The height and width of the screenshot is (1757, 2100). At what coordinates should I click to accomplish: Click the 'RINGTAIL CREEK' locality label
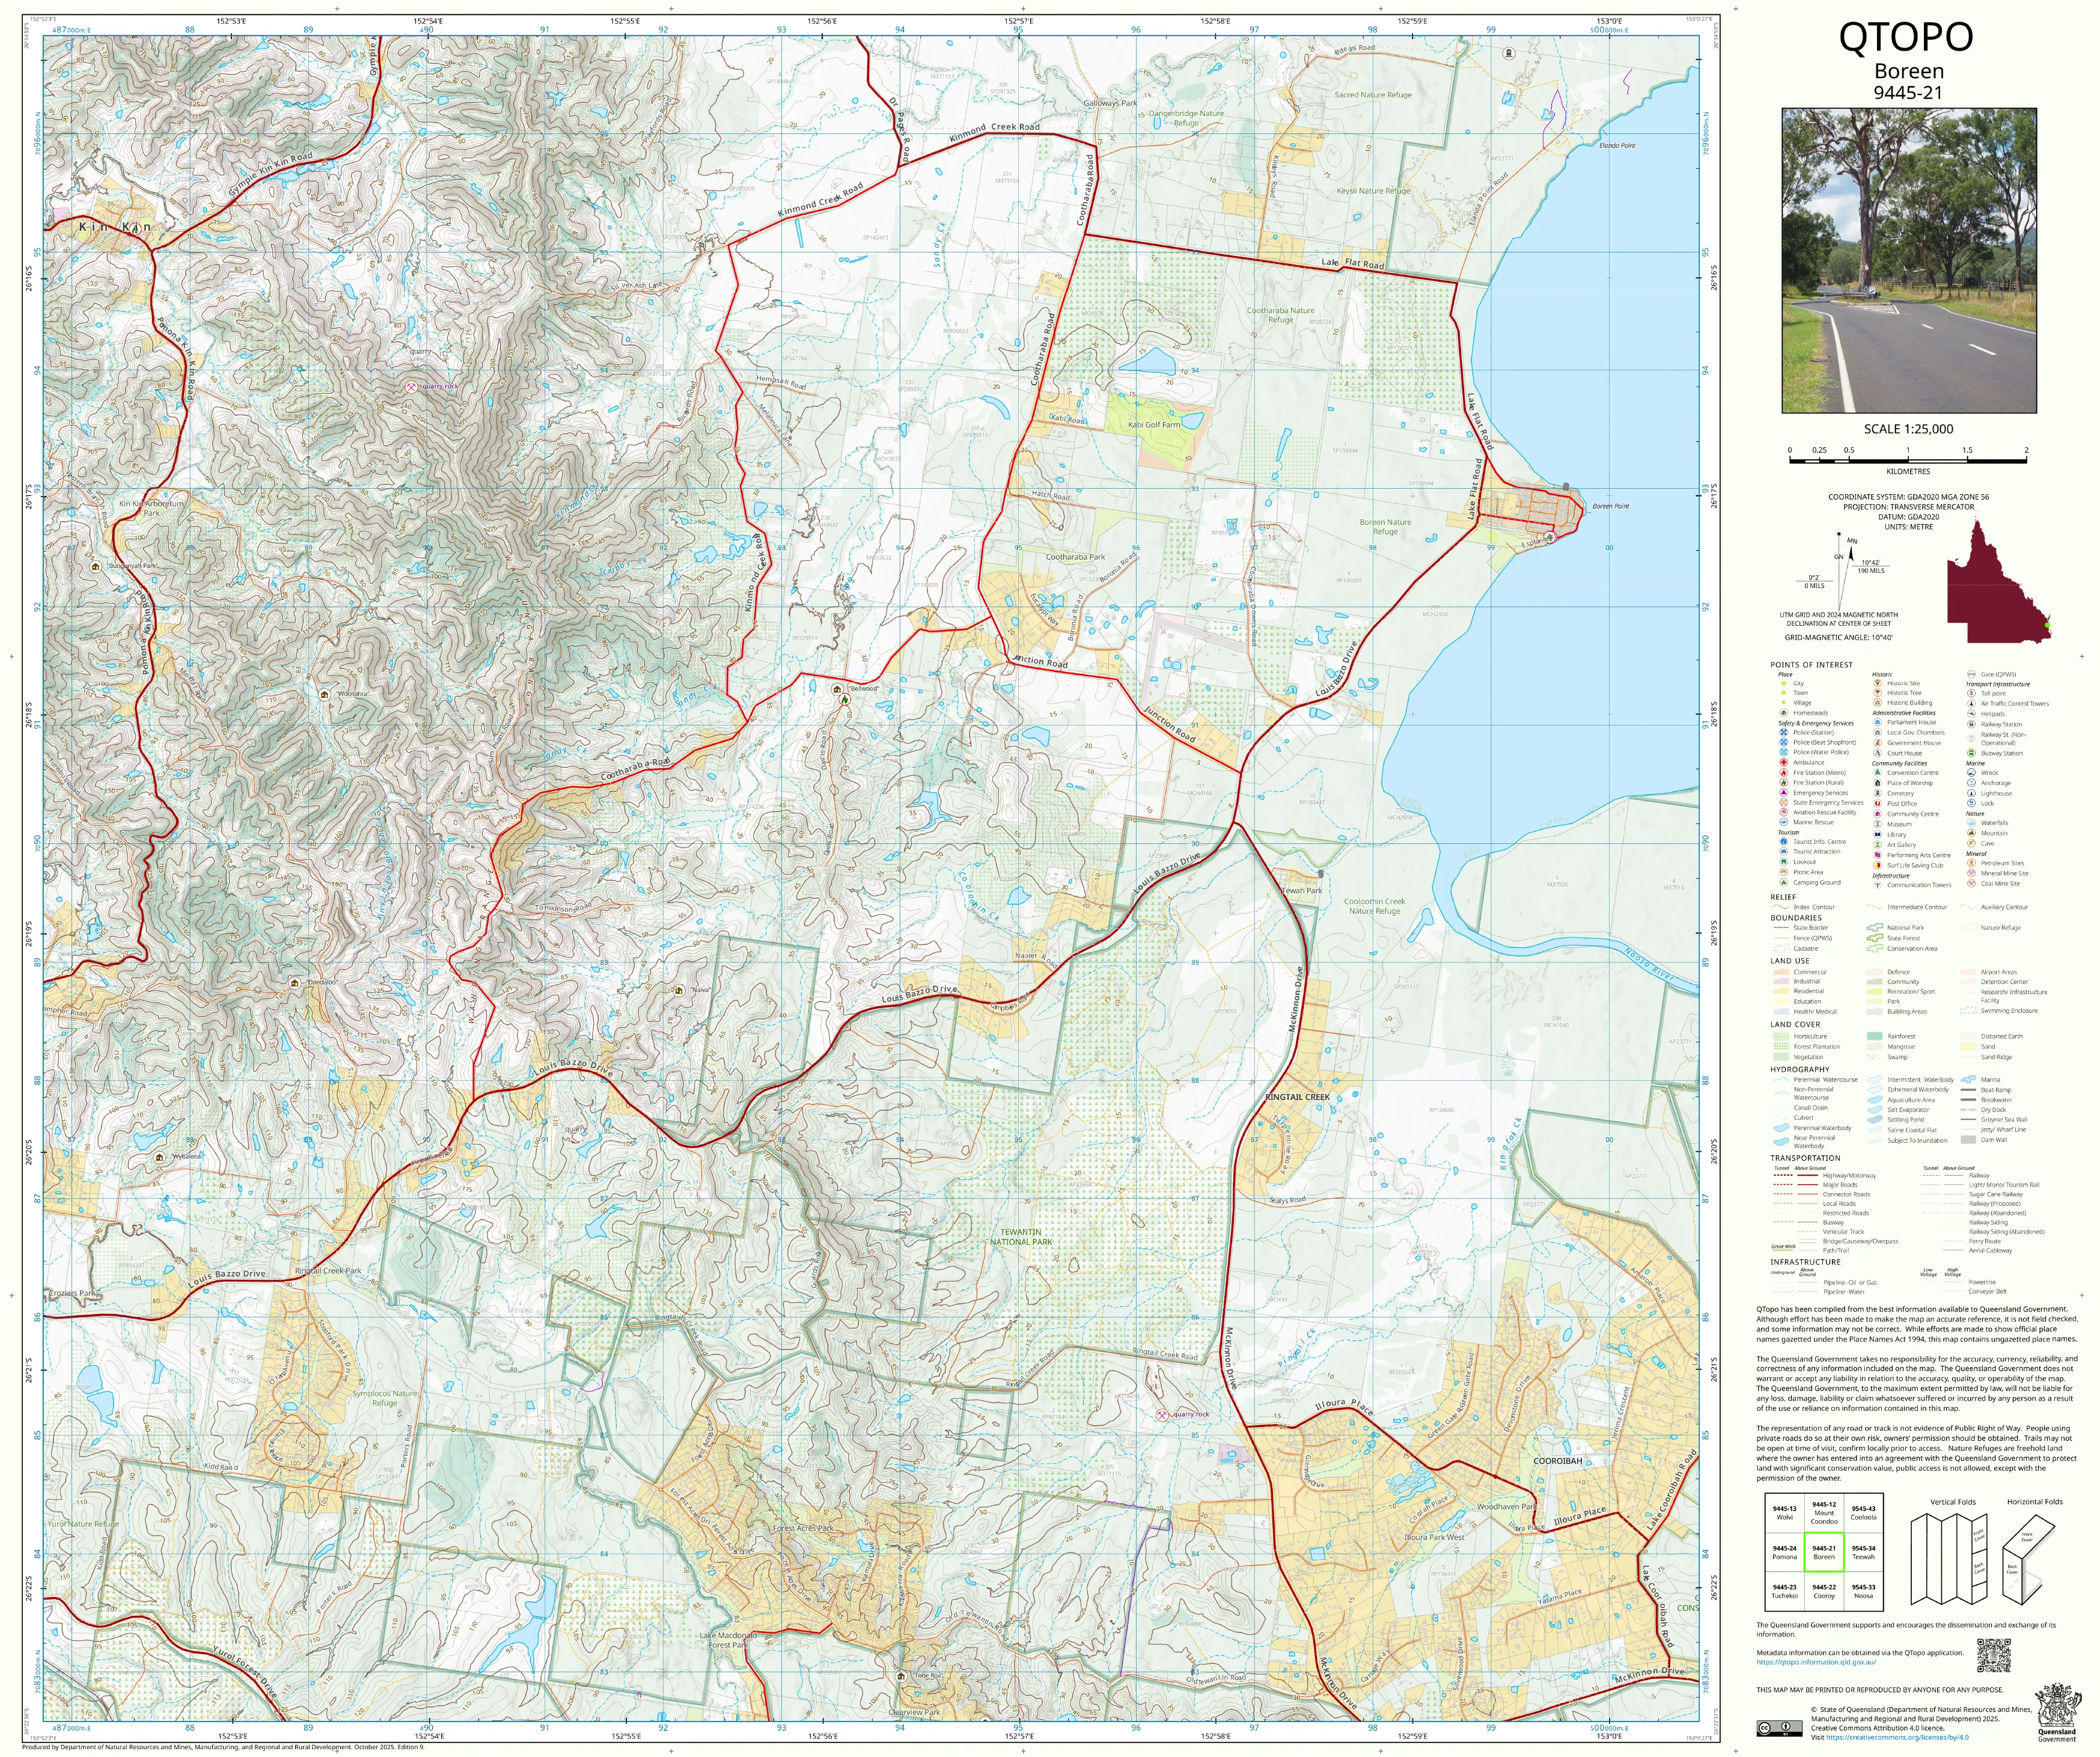coord(1297,1097)
